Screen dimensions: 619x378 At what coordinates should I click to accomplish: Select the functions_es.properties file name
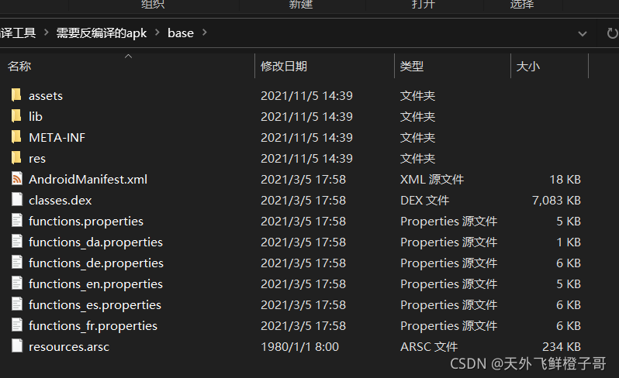pyautogui.click(x=95, y=304)
